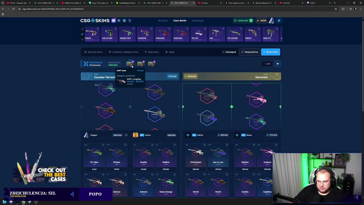The height and width of the screenshot is (205, 364).
Task: Click the Udostępnij share button
Action: click(229, 52)
